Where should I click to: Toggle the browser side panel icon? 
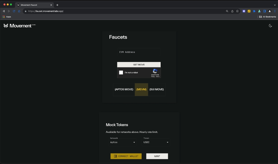pos(265,11)
